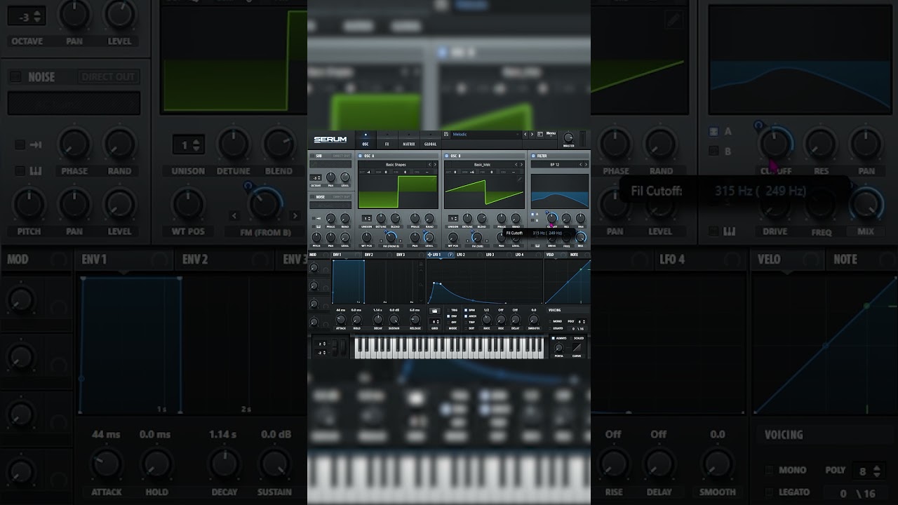Click the envelope ATTACK knob

(x=341, y=319)
